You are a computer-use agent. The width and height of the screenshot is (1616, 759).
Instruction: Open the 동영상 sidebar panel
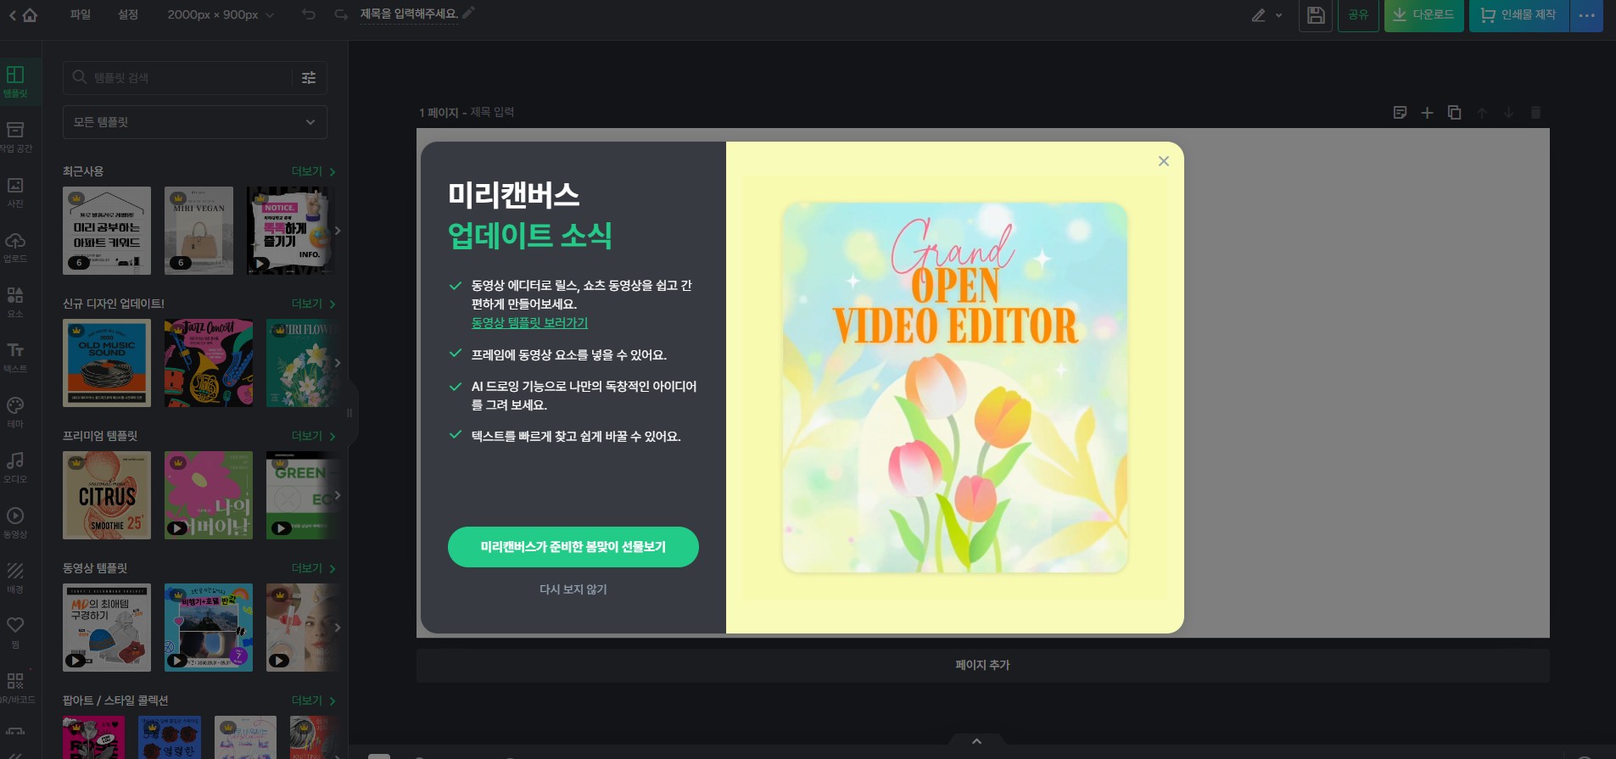15,522
